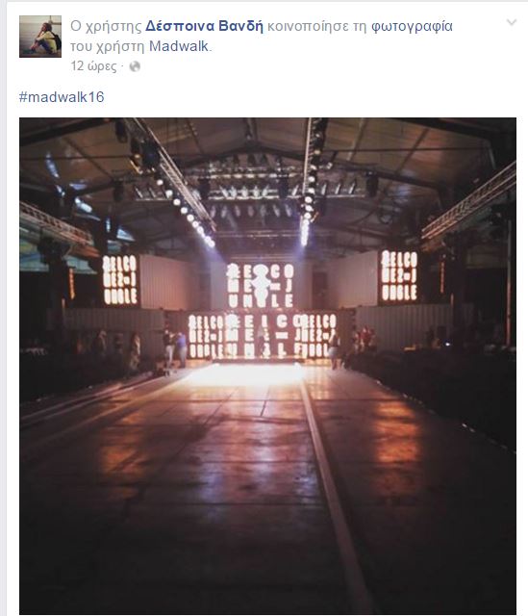Open the post options chevron menu
528x616 pixels.
click(x=511, y=22)
